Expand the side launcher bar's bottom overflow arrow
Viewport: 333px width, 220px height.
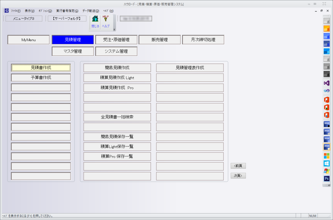tap(326, 185)
